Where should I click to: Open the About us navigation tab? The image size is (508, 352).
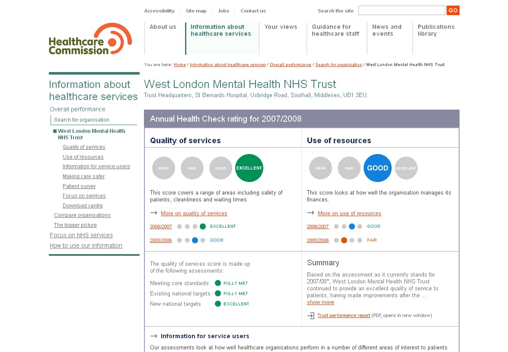(163, 27)
